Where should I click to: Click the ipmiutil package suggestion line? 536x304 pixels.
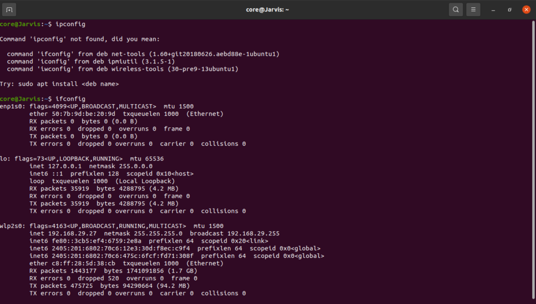[x=91, y=62]
